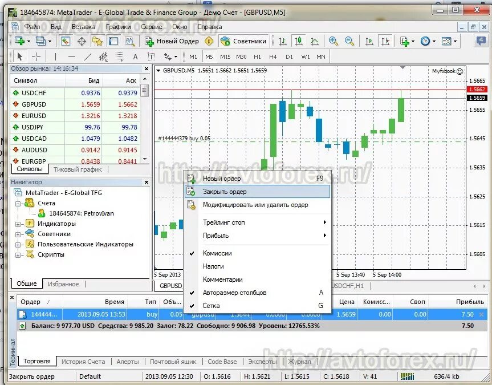Open the Файл menu
This screenshot has height=385, width=492.
(x=32, y=27)
